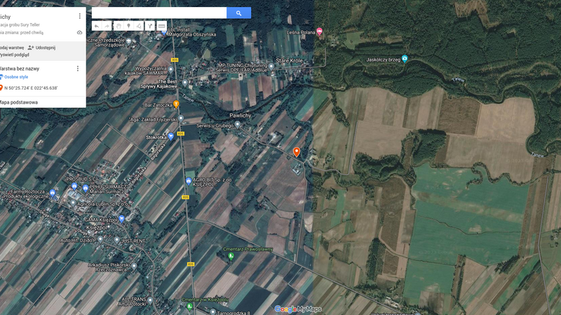561x315 pixels.
Task: Select the add marker tool
Action: [x=128, y=26]
